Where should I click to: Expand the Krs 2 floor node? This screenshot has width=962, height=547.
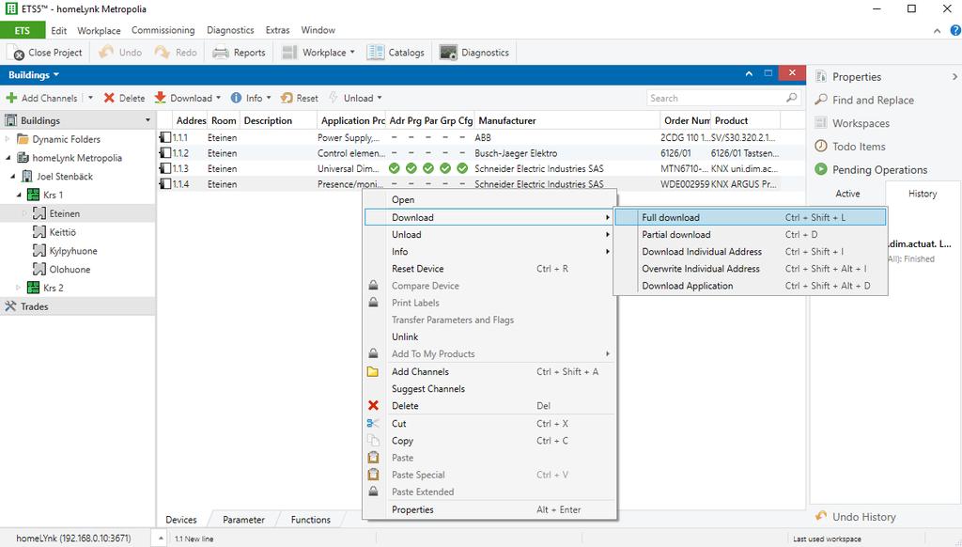[19, 288]
